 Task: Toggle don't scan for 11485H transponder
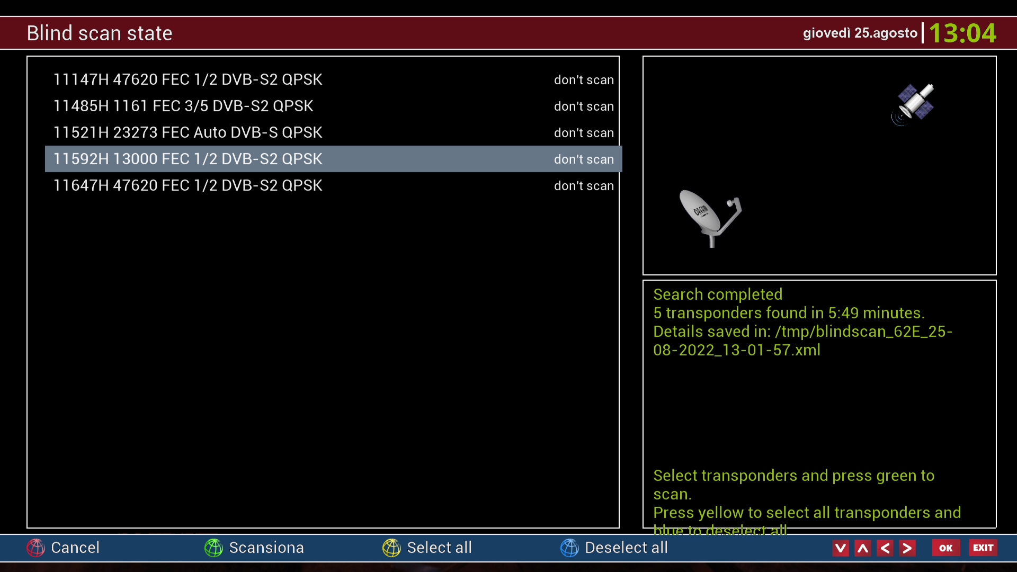click(583, 106)
